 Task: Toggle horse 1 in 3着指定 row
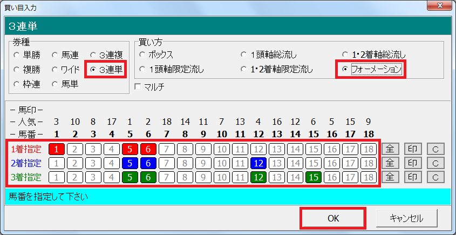coord(57,177)
